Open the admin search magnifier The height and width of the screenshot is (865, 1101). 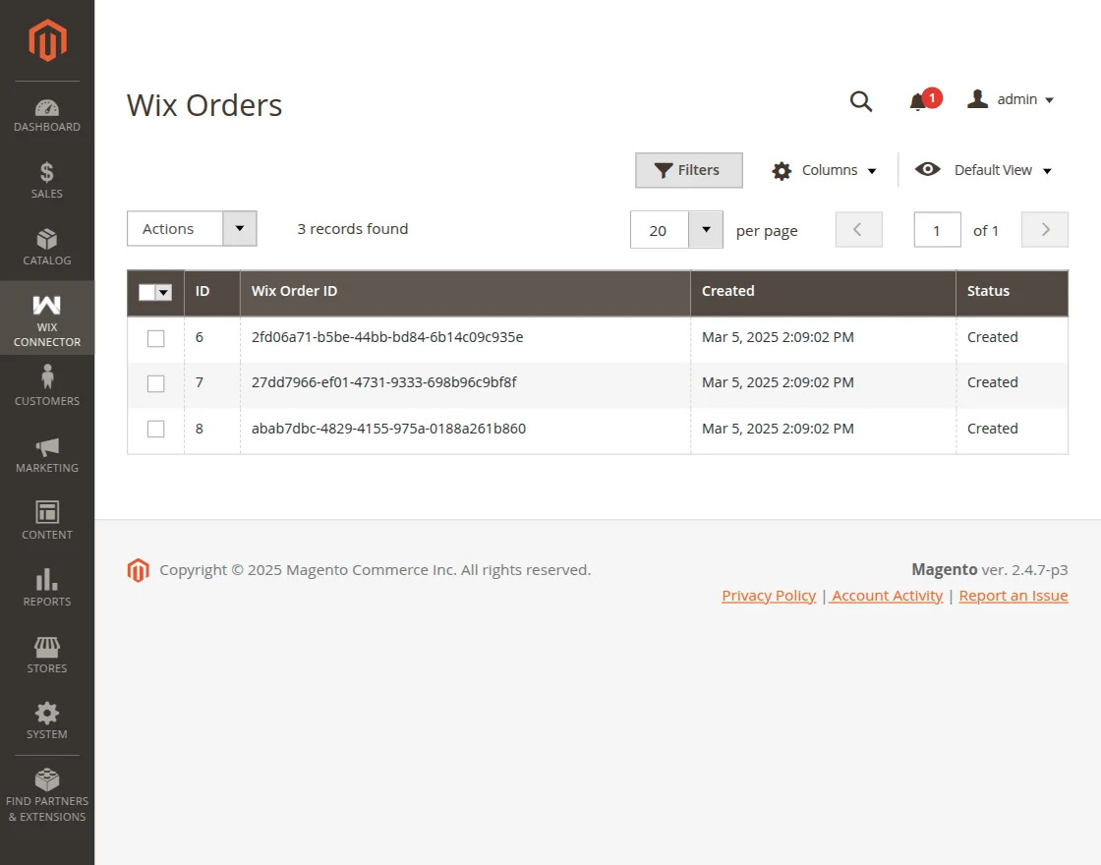pyautogui.click(x=861, y=99)
